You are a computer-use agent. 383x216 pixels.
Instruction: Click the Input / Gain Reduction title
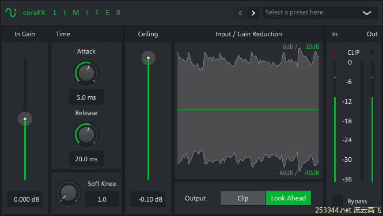click(x=248, y=34)
